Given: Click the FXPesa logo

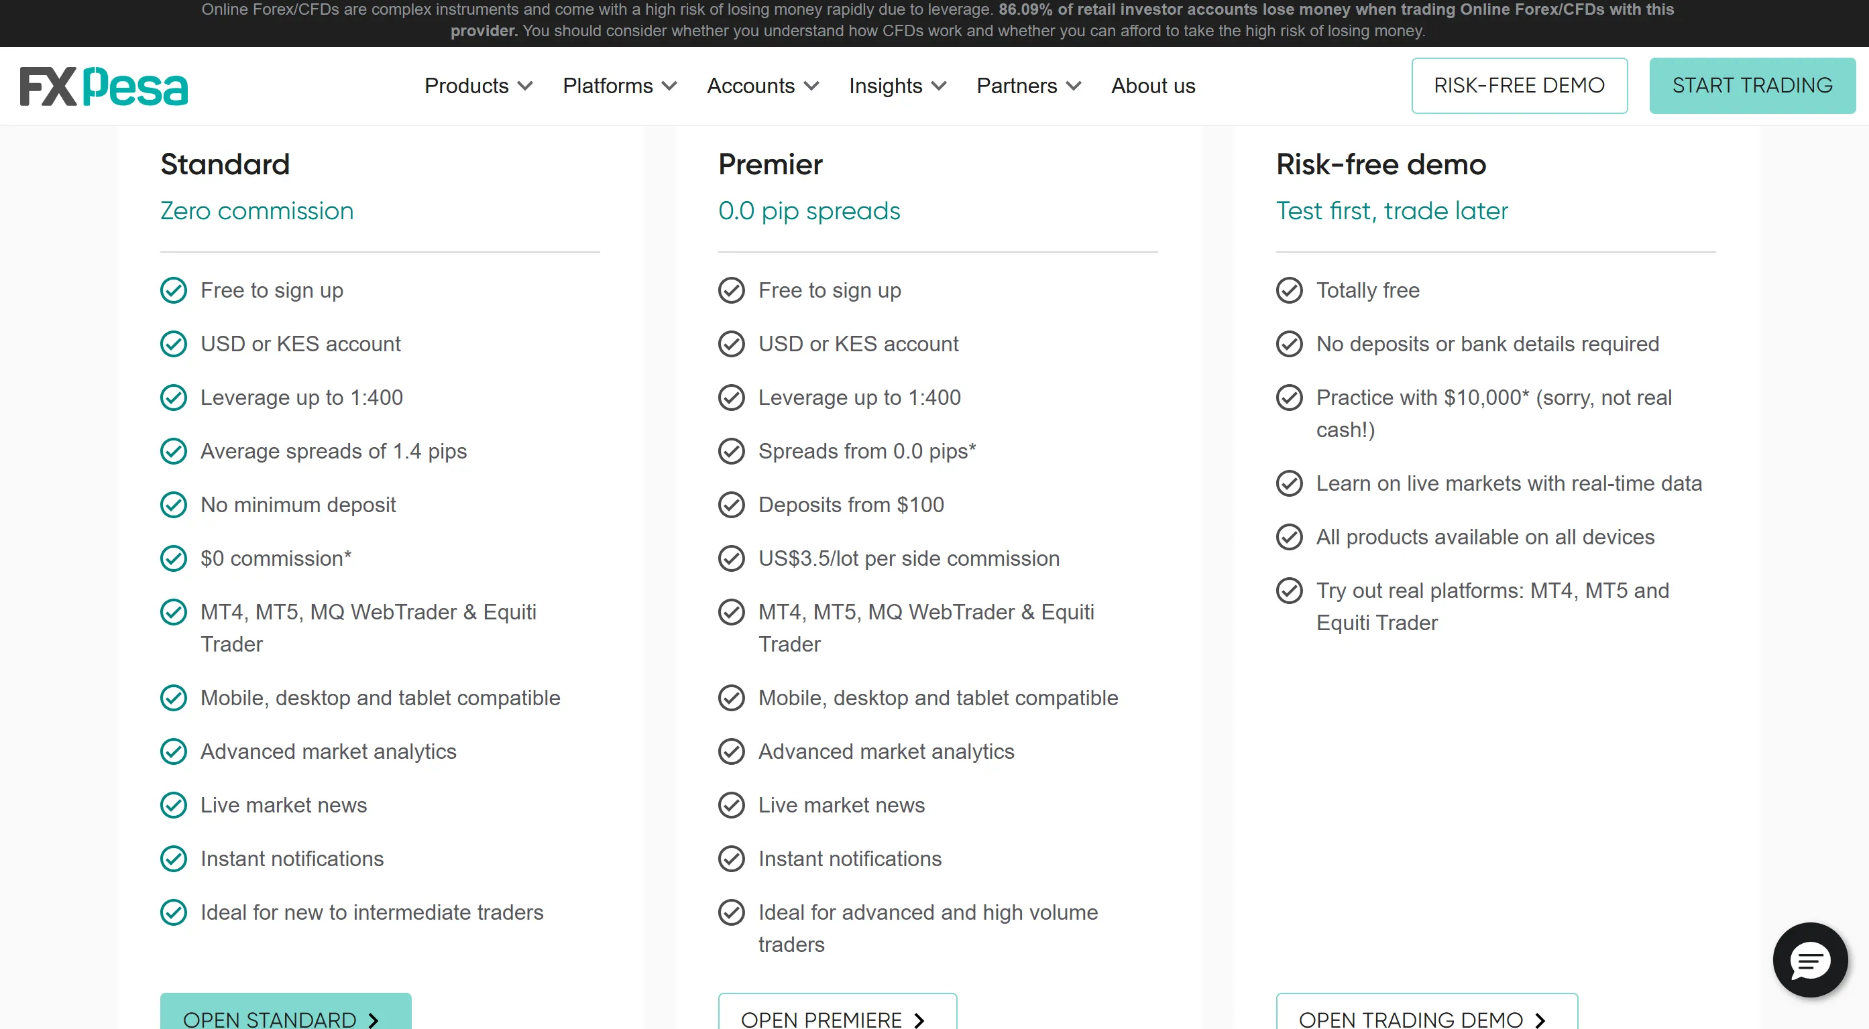Looking at the screenshot, I should (104, 86).
